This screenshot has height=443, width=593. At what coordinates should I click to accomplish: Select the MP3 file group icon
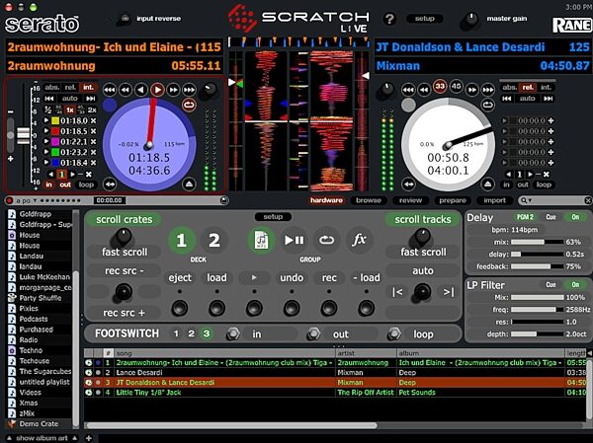click(261, 240)
